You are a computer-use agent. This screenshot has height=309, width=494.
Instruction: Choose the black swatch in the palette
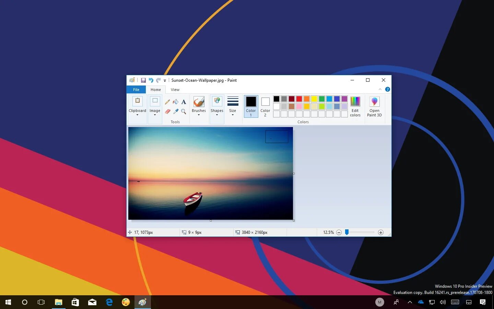pos(277,99)
